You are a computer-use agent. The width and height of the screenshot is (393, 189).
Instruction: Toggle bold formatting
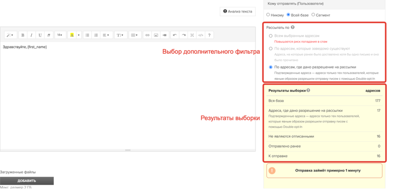[23, 35]
